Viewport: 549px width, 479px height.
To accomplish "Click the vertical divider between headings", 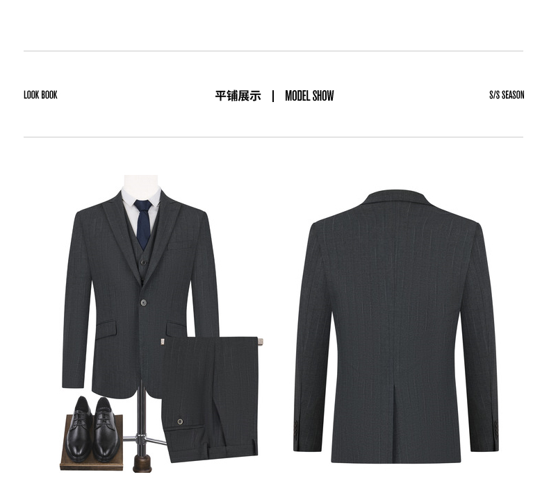I will pyautogui.click(x=273, y=96).
